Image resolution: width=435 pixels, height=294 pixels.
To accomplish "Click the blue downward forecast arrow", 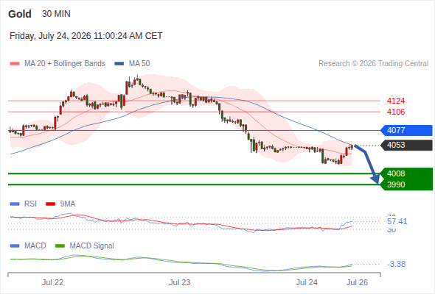I will tap(367, 164).
